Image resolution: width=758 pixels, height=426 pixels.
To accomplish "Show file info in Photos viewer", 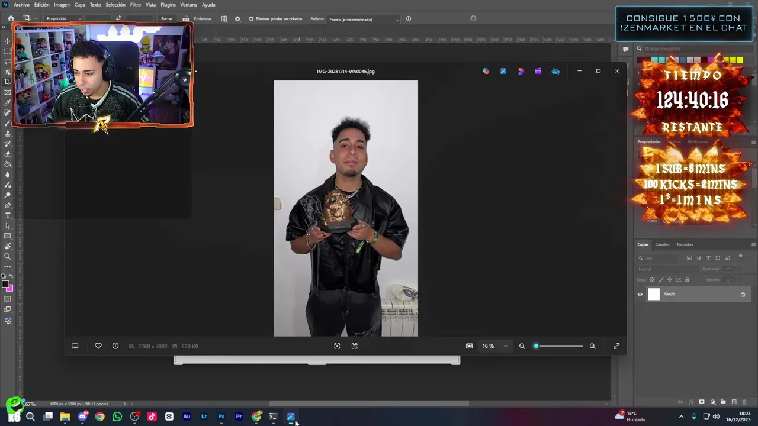I will pos(115,346).
